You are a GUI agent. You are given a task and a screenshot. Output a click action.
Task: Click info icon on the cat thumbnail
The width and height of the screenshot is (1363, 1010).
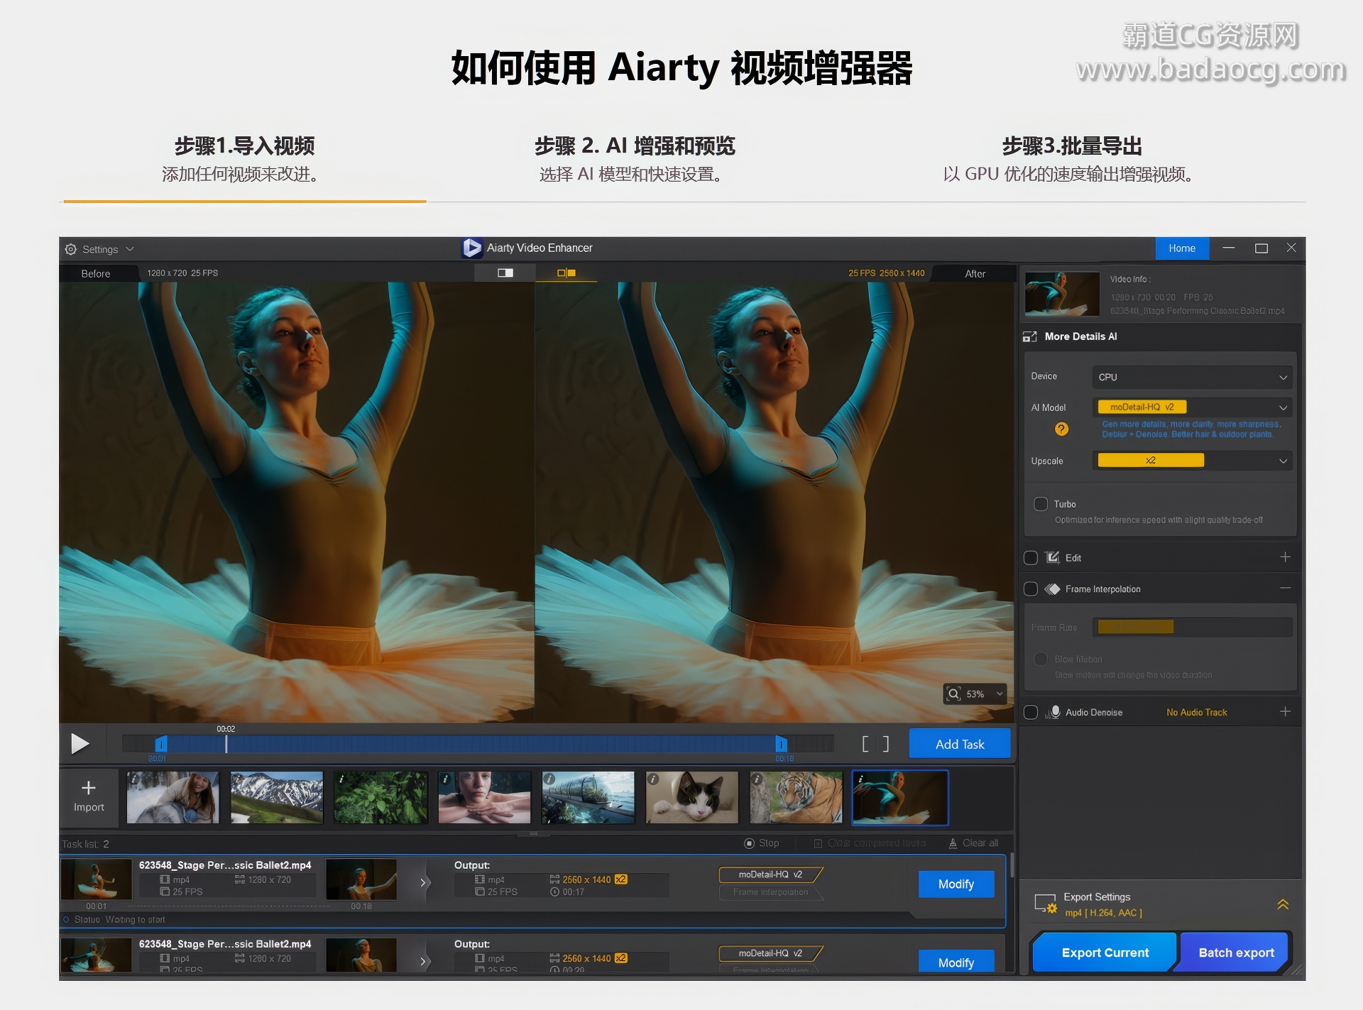[x=654, y=779]
